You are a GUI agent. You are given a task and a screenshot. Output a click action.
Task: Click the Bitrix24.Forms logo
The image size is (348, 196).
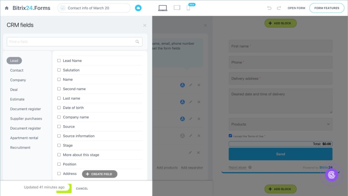click(31, 8)
